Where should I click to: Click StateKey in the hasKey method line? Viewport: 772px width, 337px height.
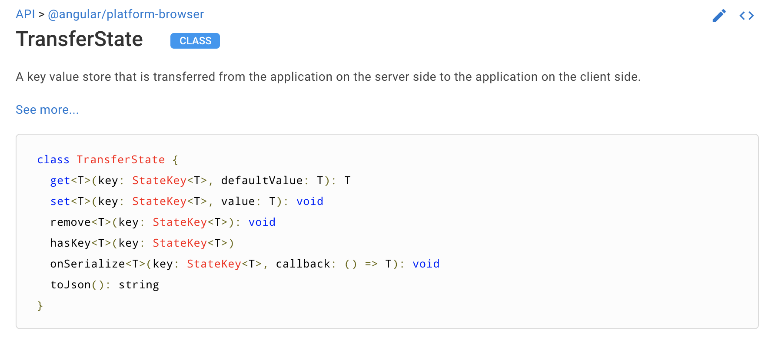(180, 243)
